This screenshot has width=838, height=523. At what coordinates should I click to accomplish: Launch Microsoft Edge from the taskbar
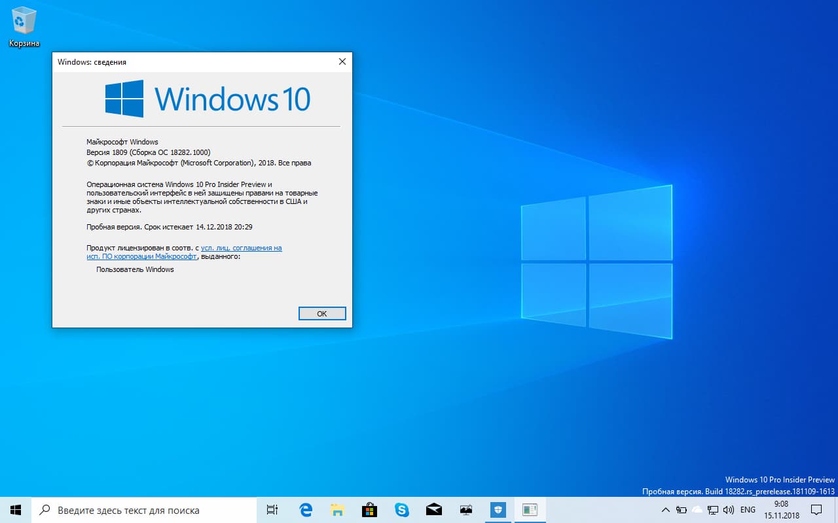pyautogui.click(x=304, y=509)
